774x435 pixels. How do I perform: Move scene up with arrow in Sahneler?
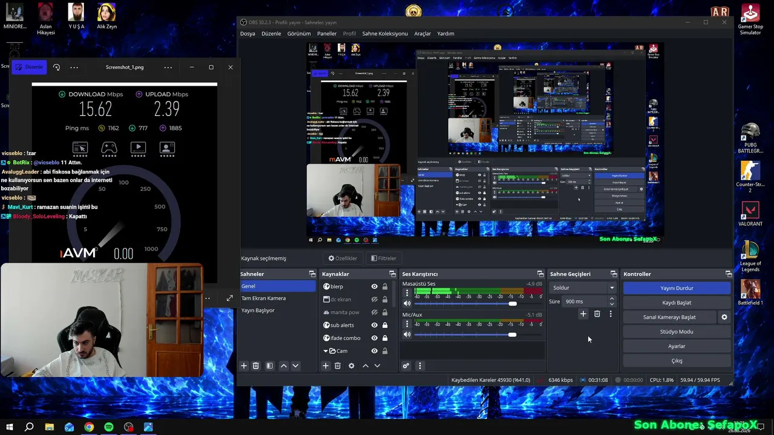point(284,366)
